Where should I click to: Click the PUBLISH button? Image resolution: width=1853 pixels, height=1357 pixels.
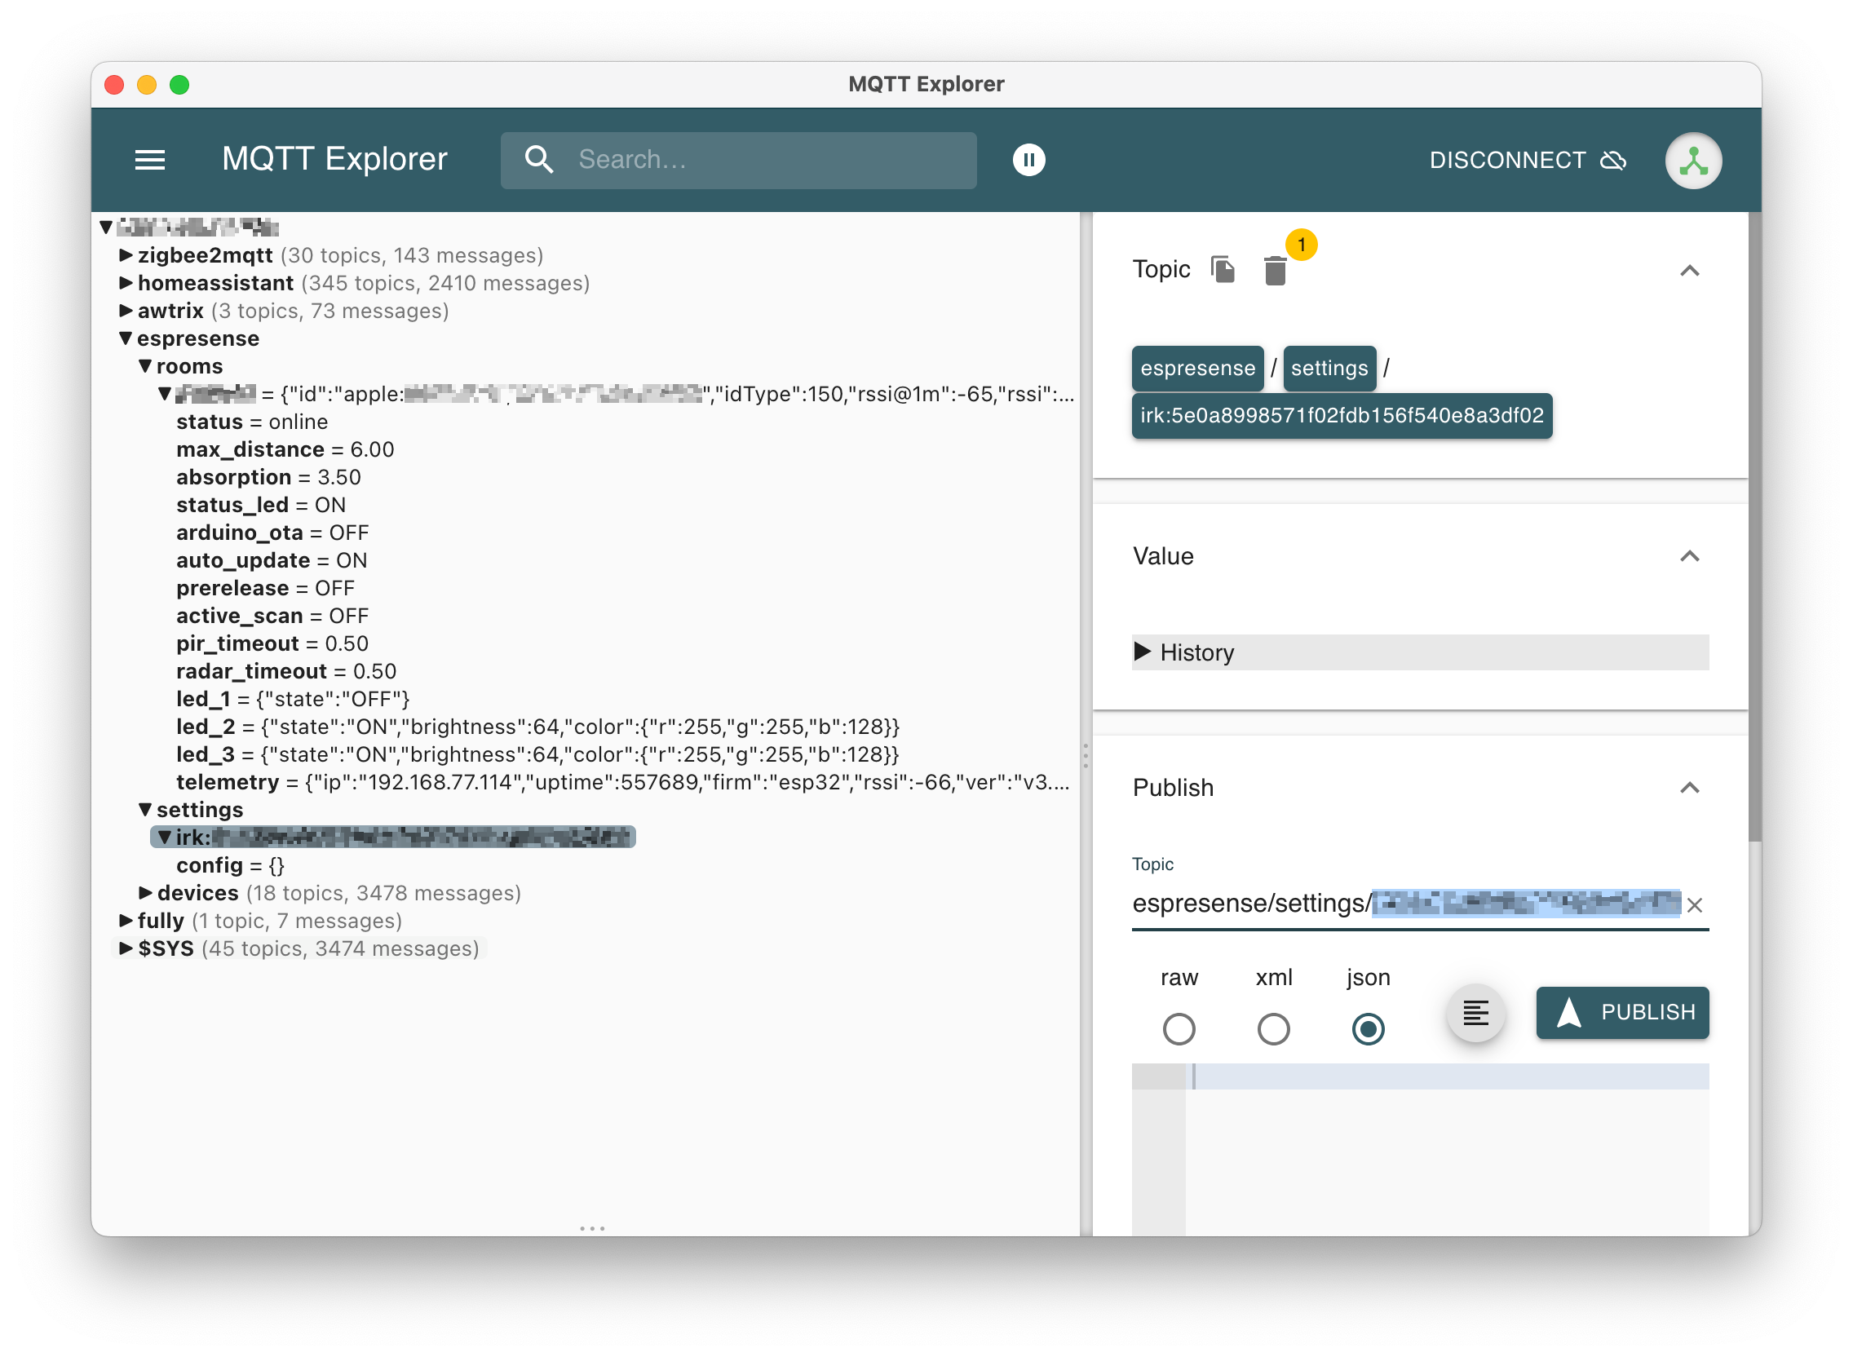click(1622, 1012)
